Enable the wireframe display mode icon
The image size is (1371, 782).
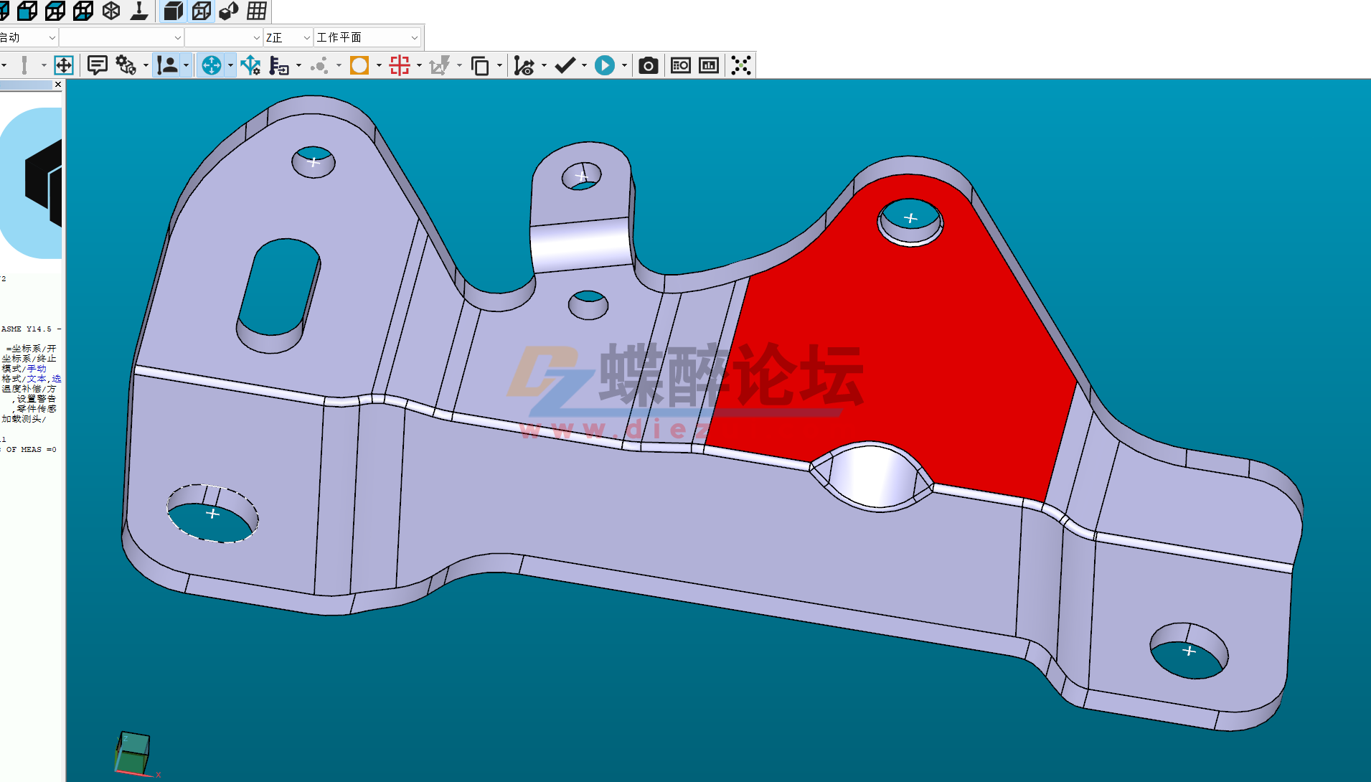pyautogui.click(x=201, y=11)
